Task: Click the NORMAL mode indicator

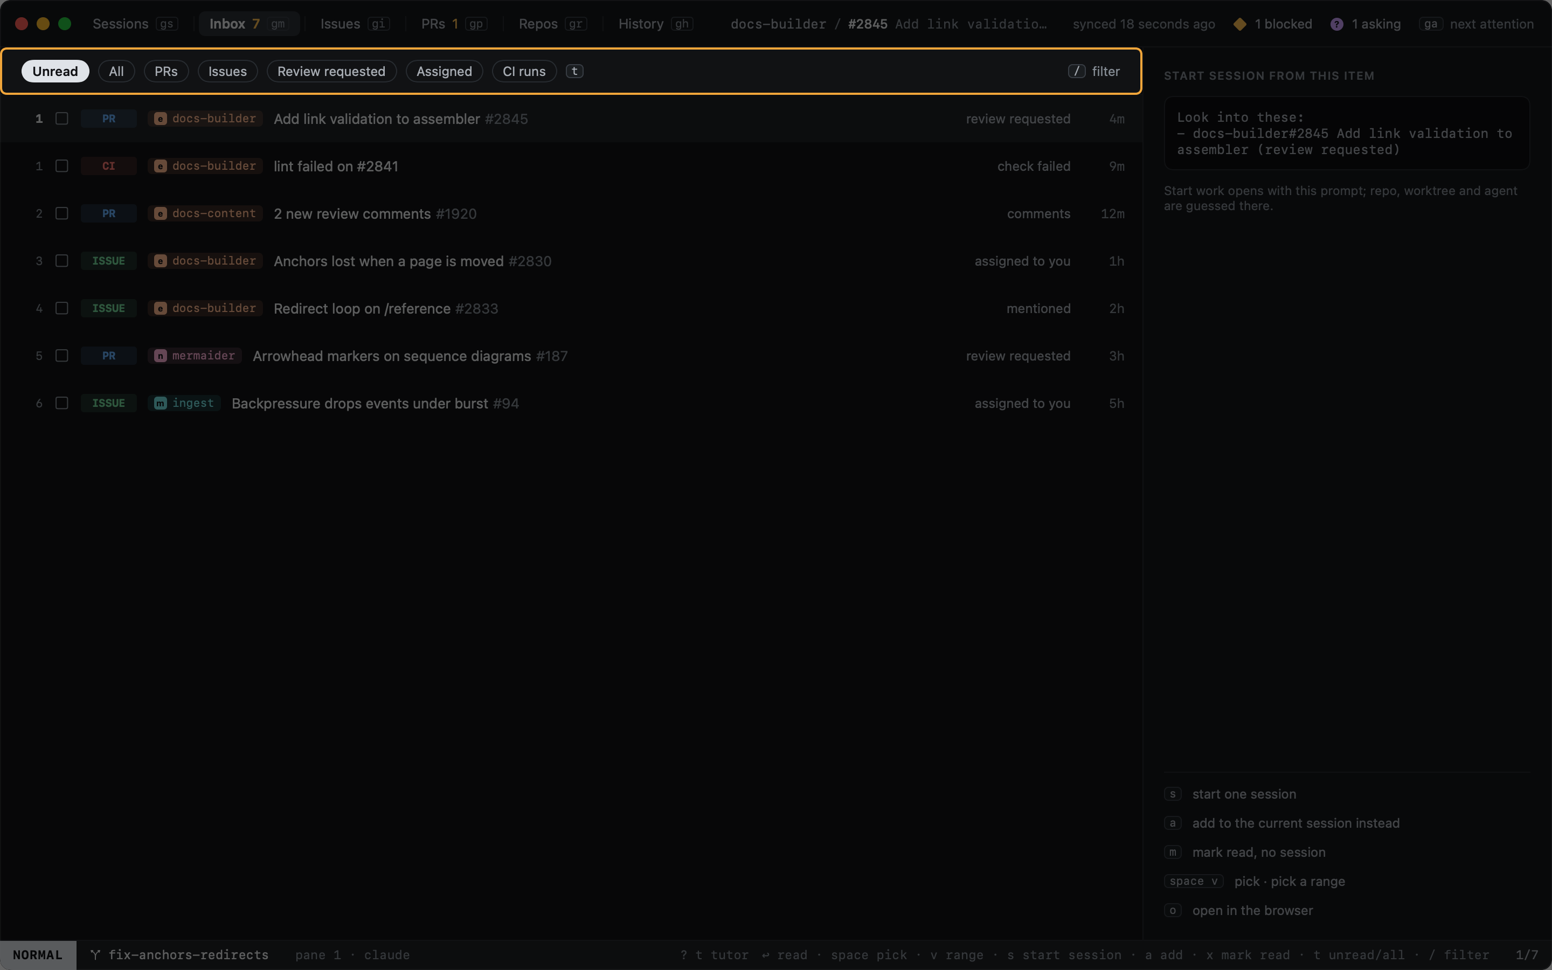Action: coord(38,955)
